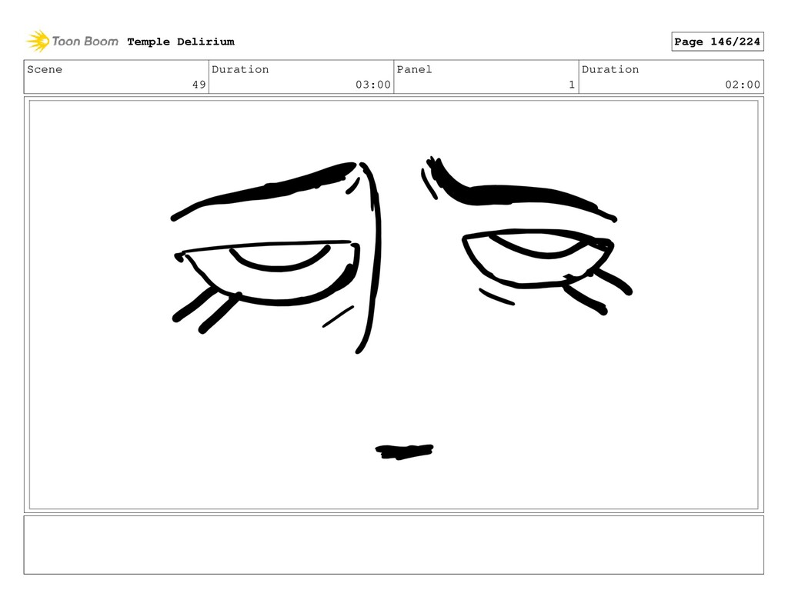Select scene duration value 03:00
This screenshot has width=788, height=610.
click(373, 85)
